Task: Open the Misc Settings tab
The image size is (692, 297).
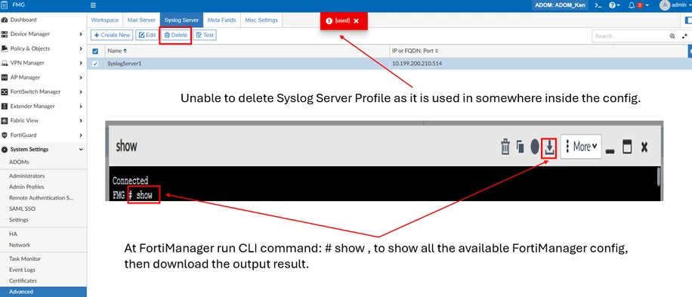Action: tap(261, 20)
